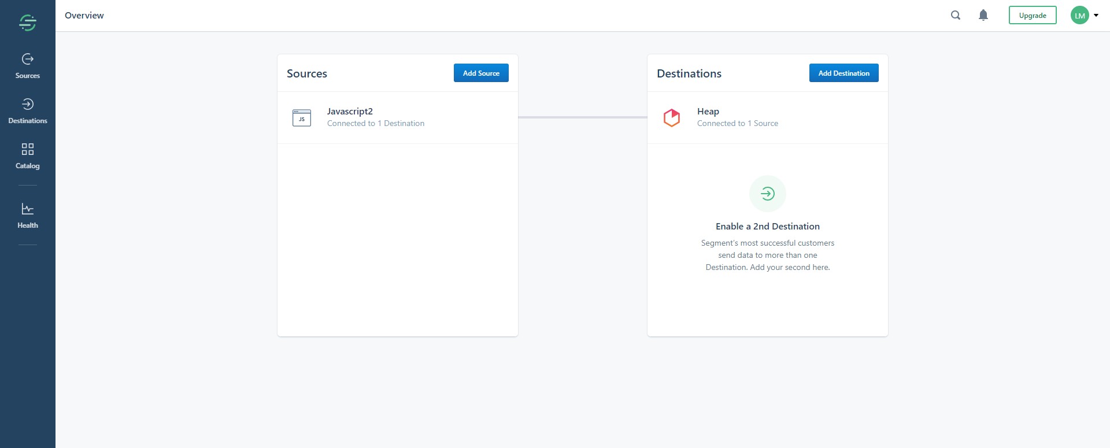Open the Javascript2 source name

(x=350, y=112)
